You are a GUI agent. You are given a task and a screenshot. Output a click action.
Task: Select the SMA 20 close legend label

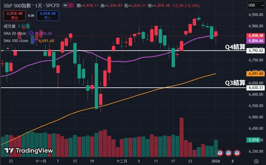click(15, 33)
